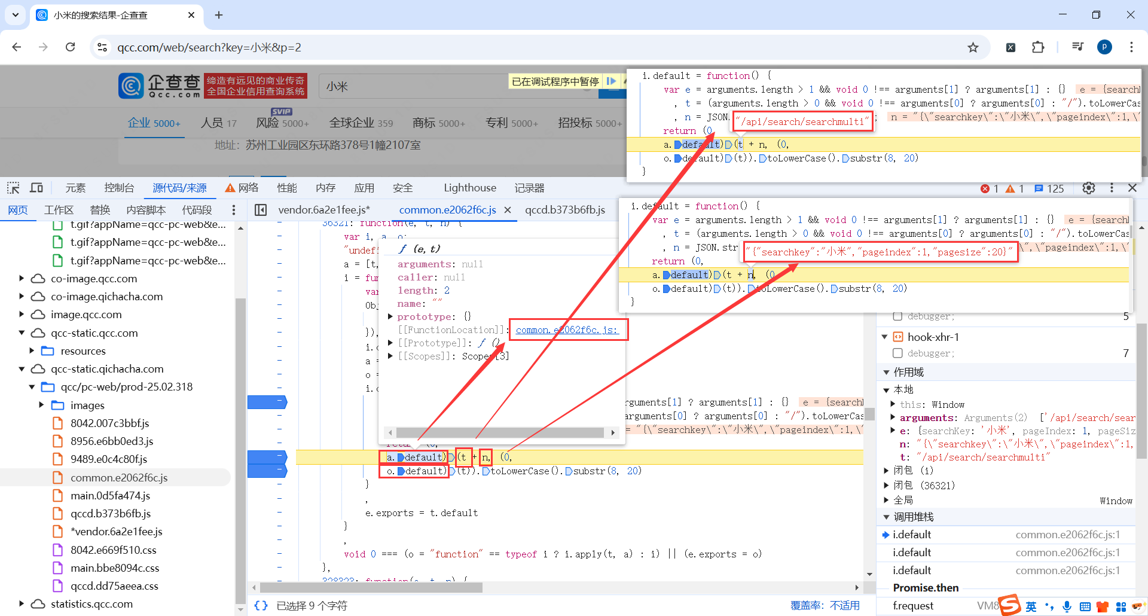Switch to the 元素 DevTools tab

click(x=75, y=188)
